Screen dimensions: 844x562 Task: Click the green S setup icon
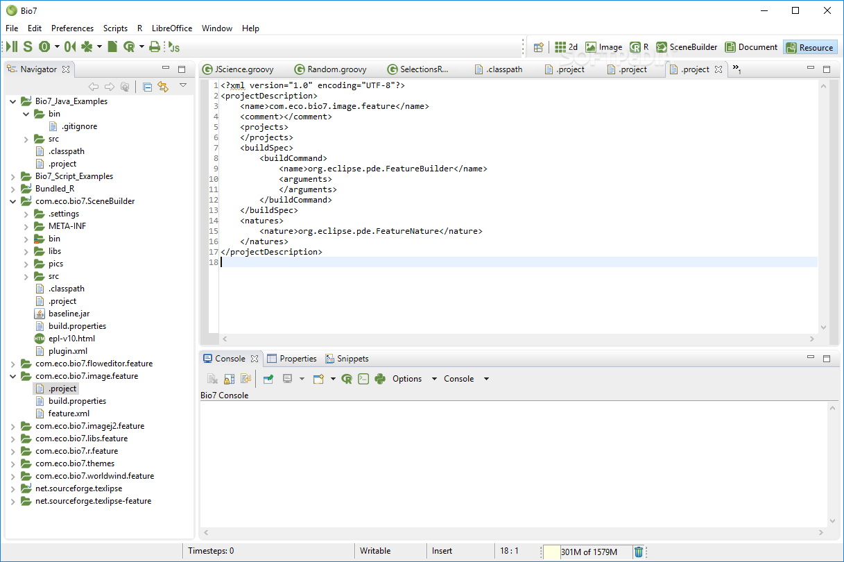[x=28, y=46]
